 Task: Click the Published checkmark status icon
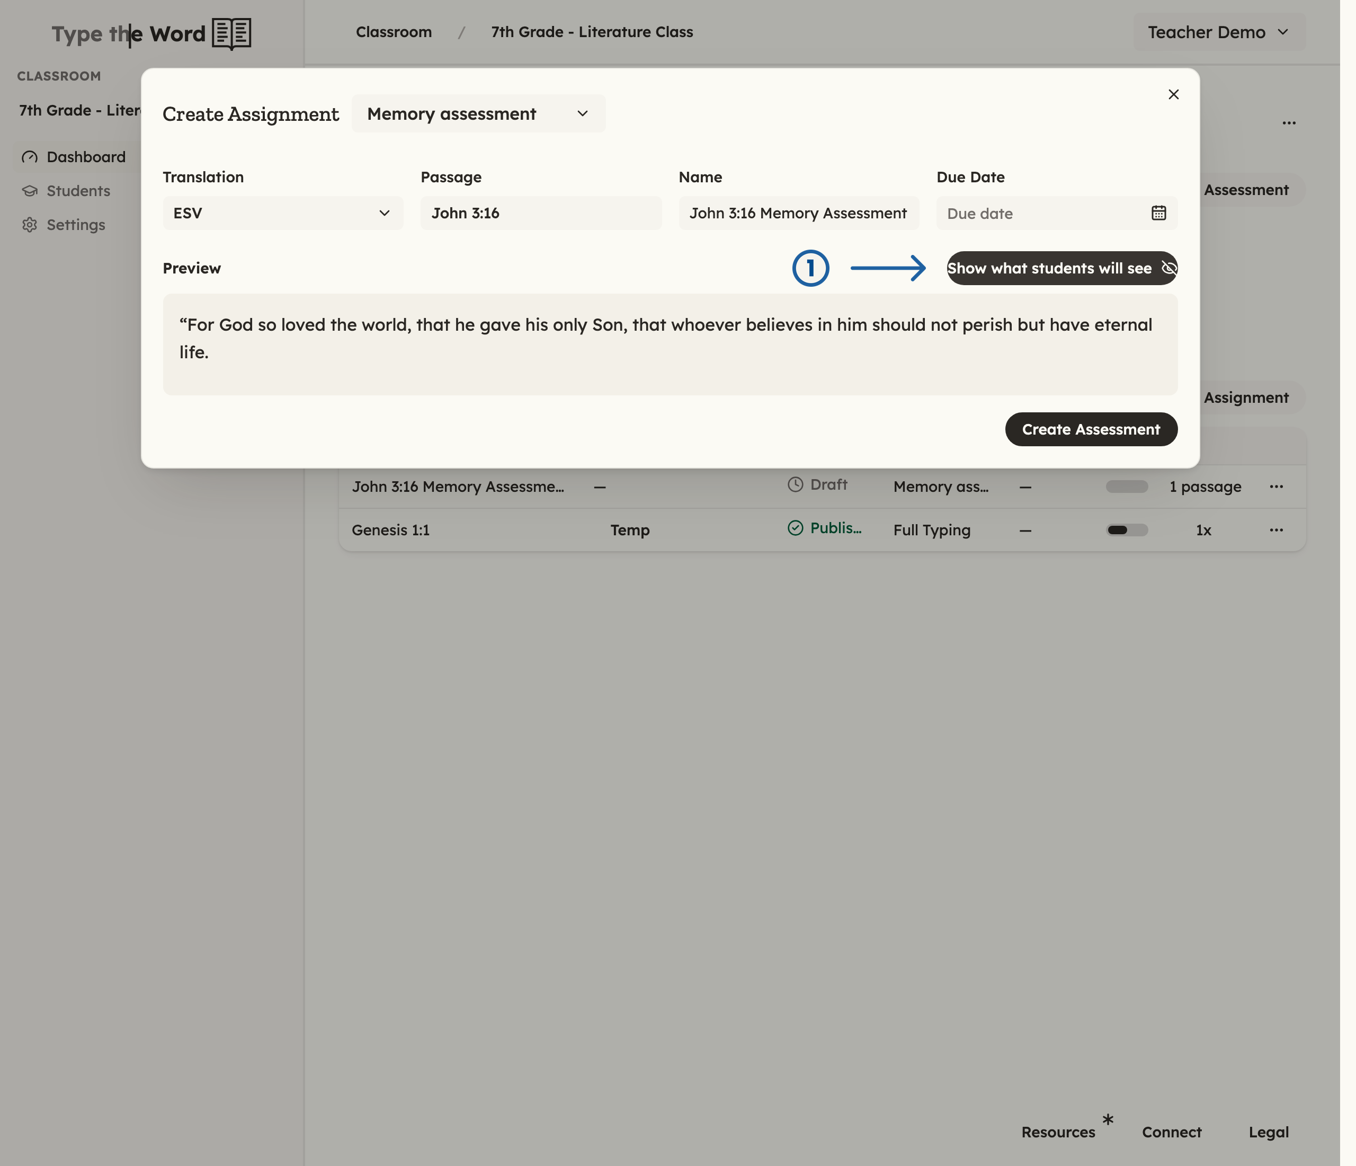pyautogui.click(x=795, y=528)
